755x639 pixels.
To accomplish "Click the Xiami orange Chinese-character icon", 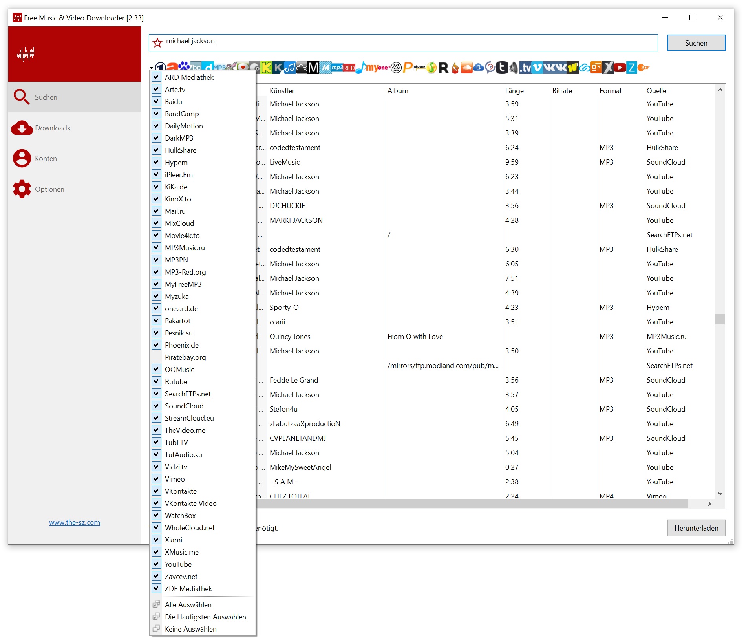I will (x=596, y=68).
